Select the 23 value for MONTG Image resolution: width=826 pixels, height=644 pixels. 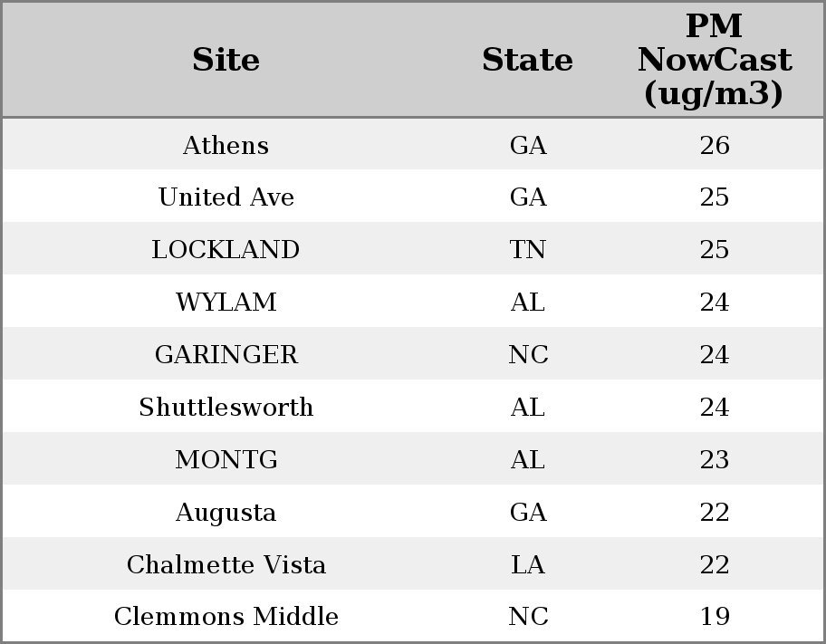[715, 459]
